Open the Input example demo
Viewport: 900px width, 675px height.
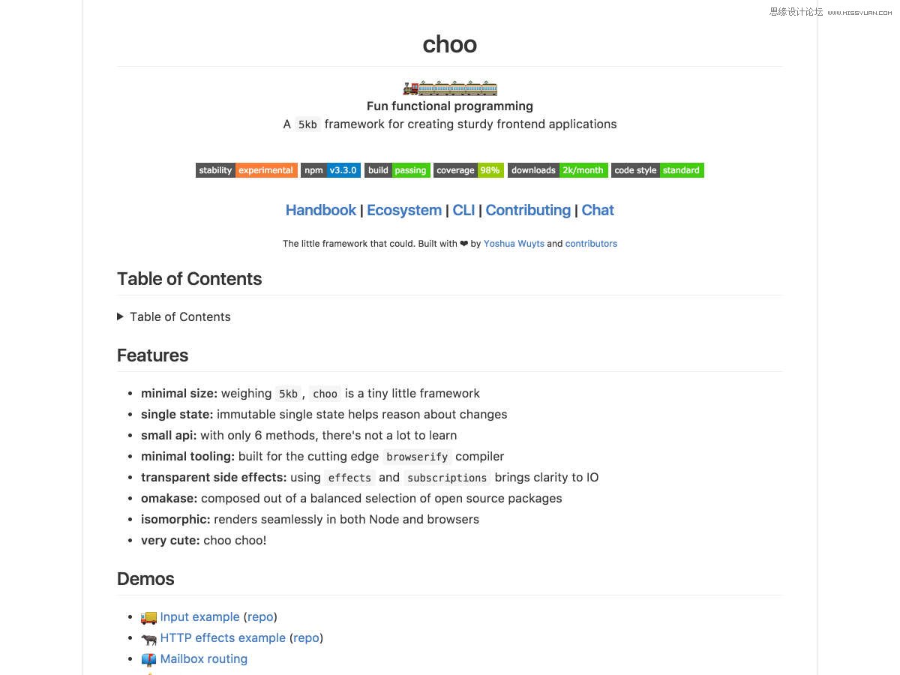click(199, 616)
